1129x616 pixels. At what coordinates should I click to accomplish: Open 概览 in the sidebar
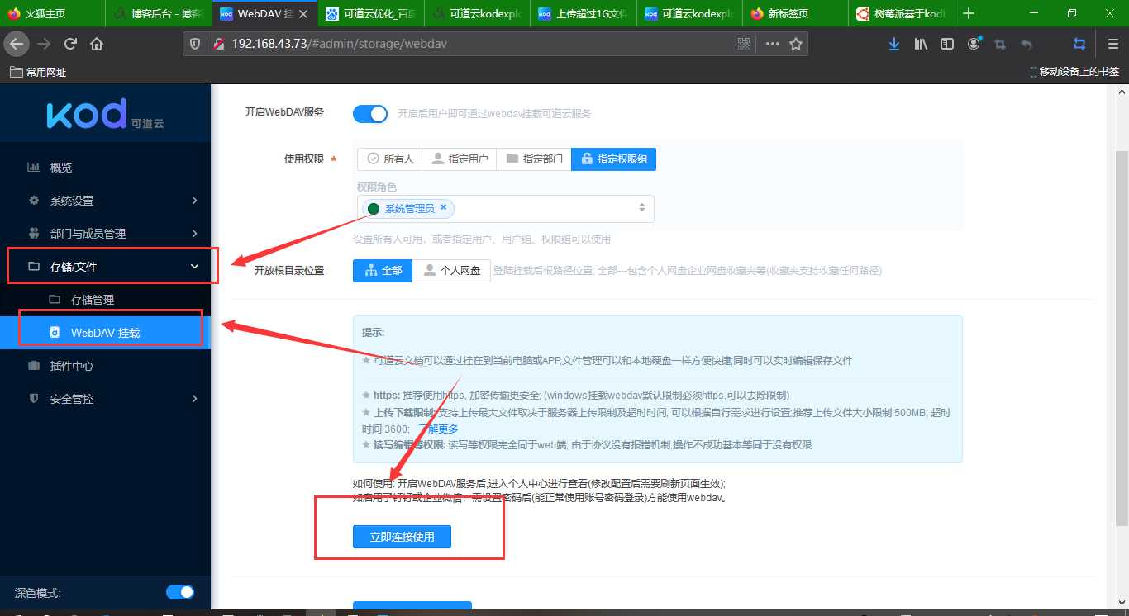click(x=105, y=168)
